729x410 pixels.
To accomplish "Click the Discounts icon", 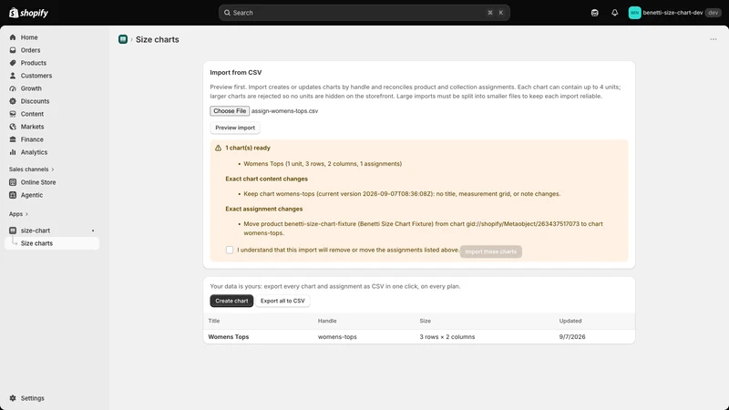I will [13, 101].
